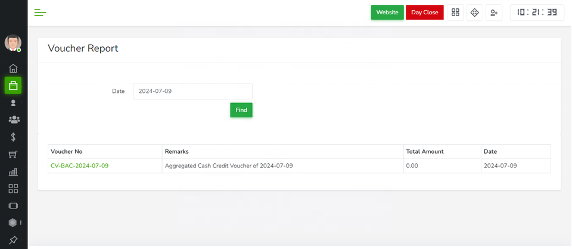Screen dimensions: 572x249
Task: Open the ticket-shaped sidebar icon
Action: click(x=13, y=206)
